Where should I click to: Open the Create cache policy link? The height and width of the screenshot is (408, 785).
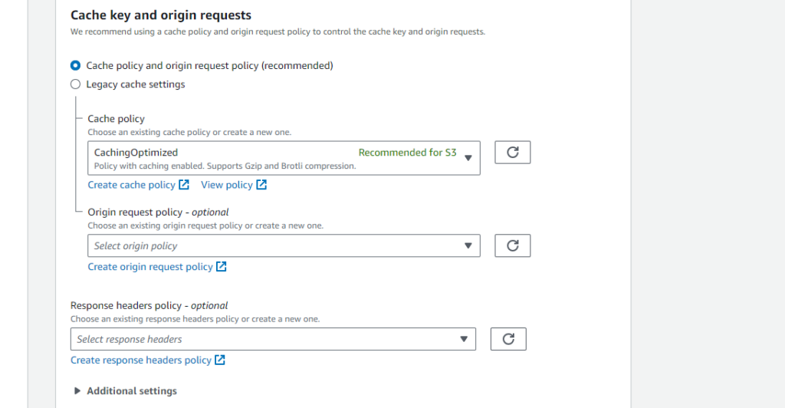(x=132, y=185)
